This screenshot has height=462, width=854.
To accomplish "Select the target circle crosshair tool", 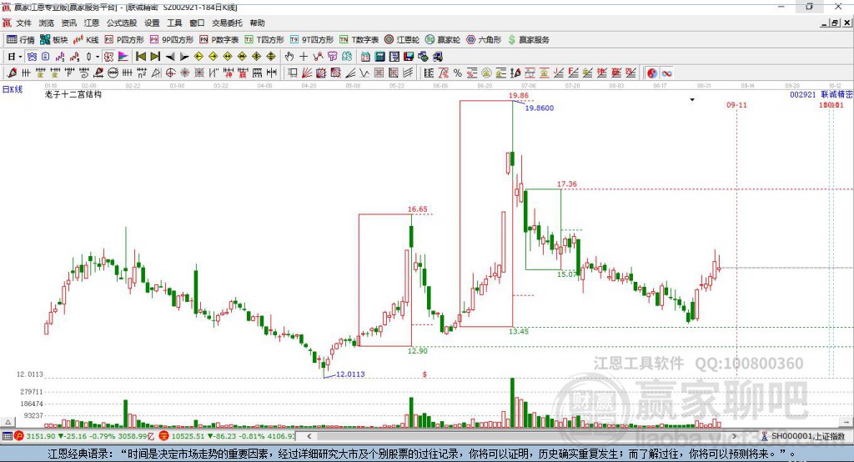I will pyautogui.click(x=170, y=73).
